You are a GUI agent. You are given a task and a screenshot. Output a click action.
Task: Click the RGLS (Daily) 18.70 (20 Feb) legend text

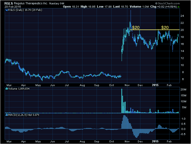pyautogui.click(x=25, y=10)
